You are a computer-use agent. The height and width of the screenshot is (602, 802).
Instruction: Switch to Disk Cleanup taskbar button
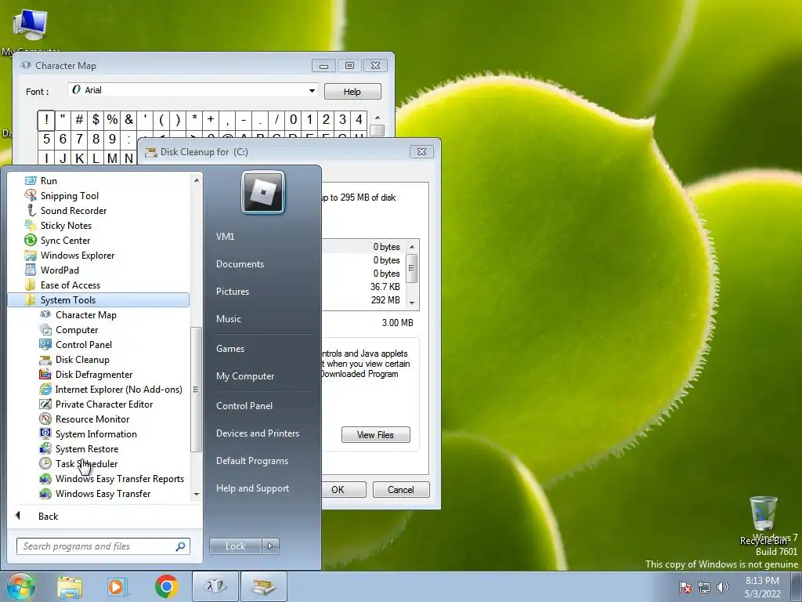click(263, 586)
